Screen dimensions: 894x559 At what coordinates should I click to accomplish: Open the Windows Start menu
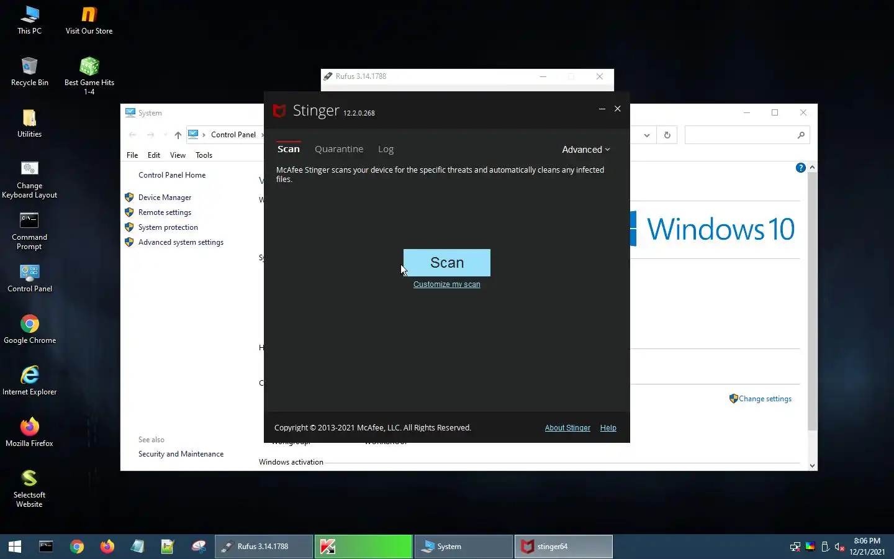(x=15, y=547)
